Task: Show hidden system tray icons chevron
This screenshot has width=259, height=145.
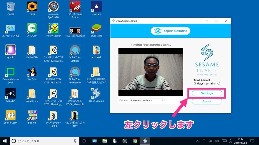Action: point(197,141)
